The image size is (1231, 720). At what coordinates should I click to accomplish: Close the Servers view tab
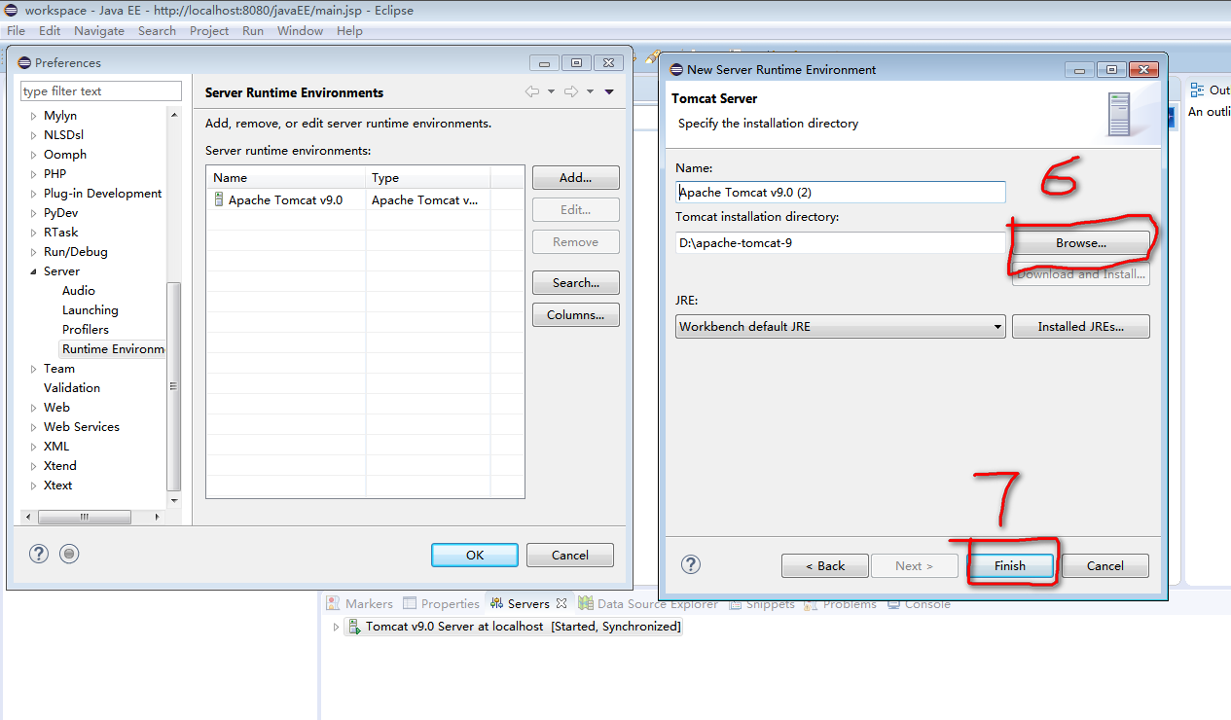pos(561,603)
